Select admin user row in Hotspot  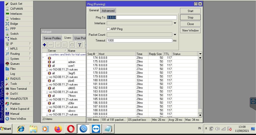64,62
